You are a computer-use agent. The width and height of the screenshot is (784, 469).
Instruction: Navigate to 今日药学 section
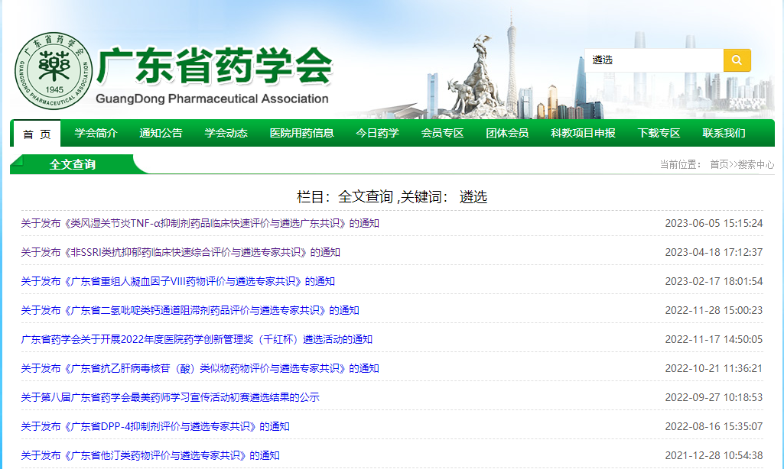click(378, 133)
